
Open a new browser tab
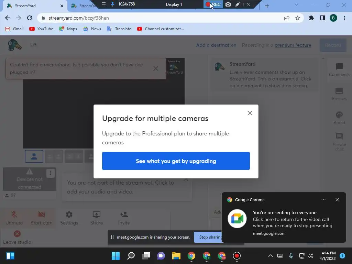[267, 6]
